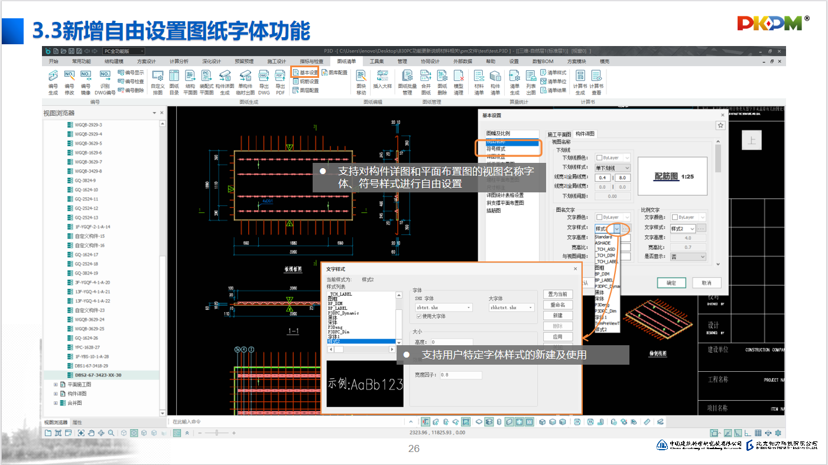The width and height of the screenshot is (828, 465).
Task: Click the 插入大样 icon
Action: point(382,79)
